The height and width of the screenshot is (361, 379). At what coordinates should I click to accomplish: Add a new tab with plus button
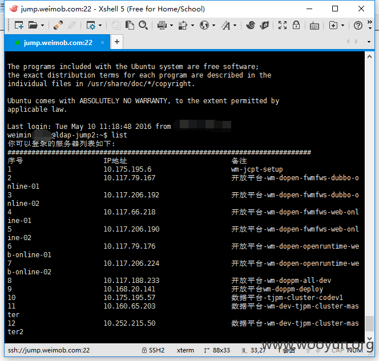(x=117, y=42)
